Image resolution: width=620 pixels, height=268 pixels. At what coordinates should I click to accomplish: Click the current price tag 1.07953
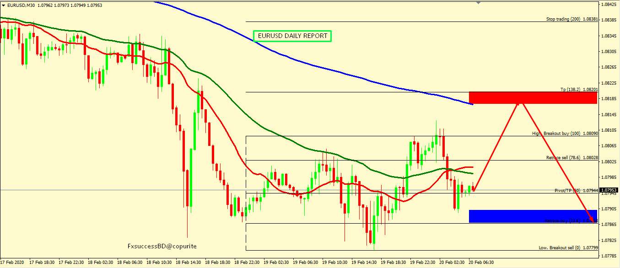click(609, 190)
